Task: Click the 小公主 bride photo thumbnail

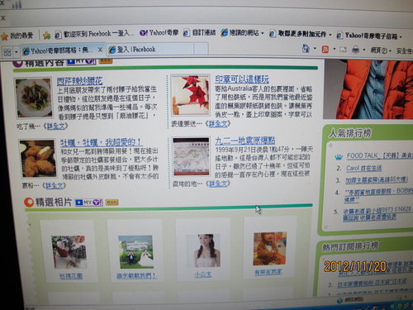Action: pos(203,250)
